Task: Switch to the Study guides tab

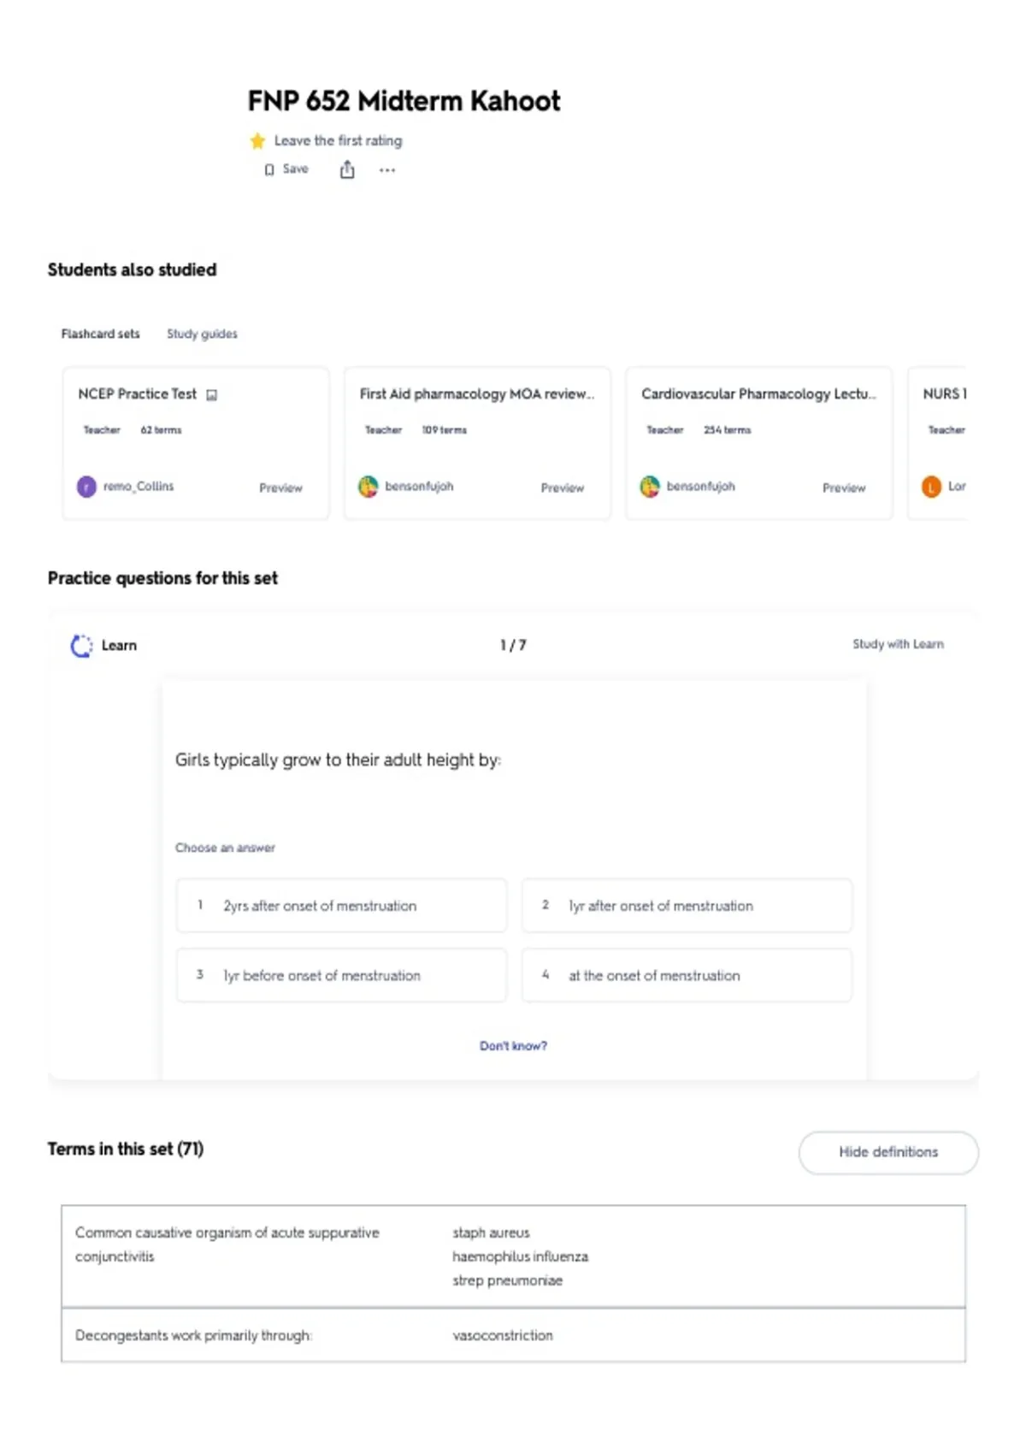Action: point(202,334)
